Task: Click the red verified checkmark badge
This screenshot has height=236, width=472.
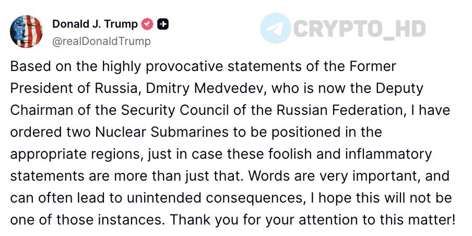Action: point(147,25)
